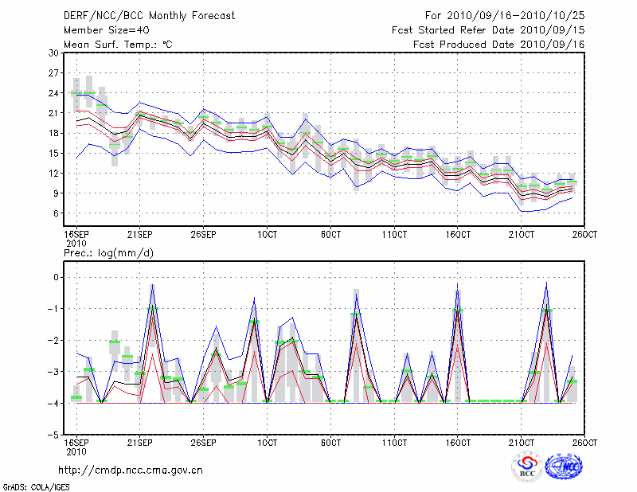Viewport: 637px width, 492px height.
Task: Click the Fcst Started Refer Date line
Action: (x=488, y=30)
